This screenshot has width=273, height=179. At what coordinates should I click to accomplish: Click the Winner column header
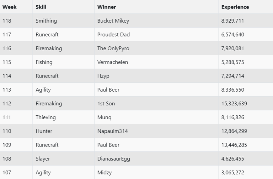107,7
